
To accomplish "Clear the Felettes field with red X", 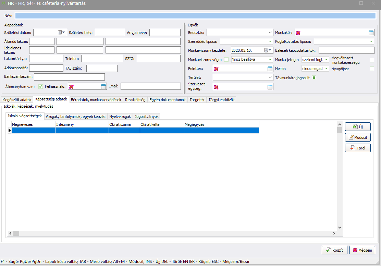I will click(216, 69).
